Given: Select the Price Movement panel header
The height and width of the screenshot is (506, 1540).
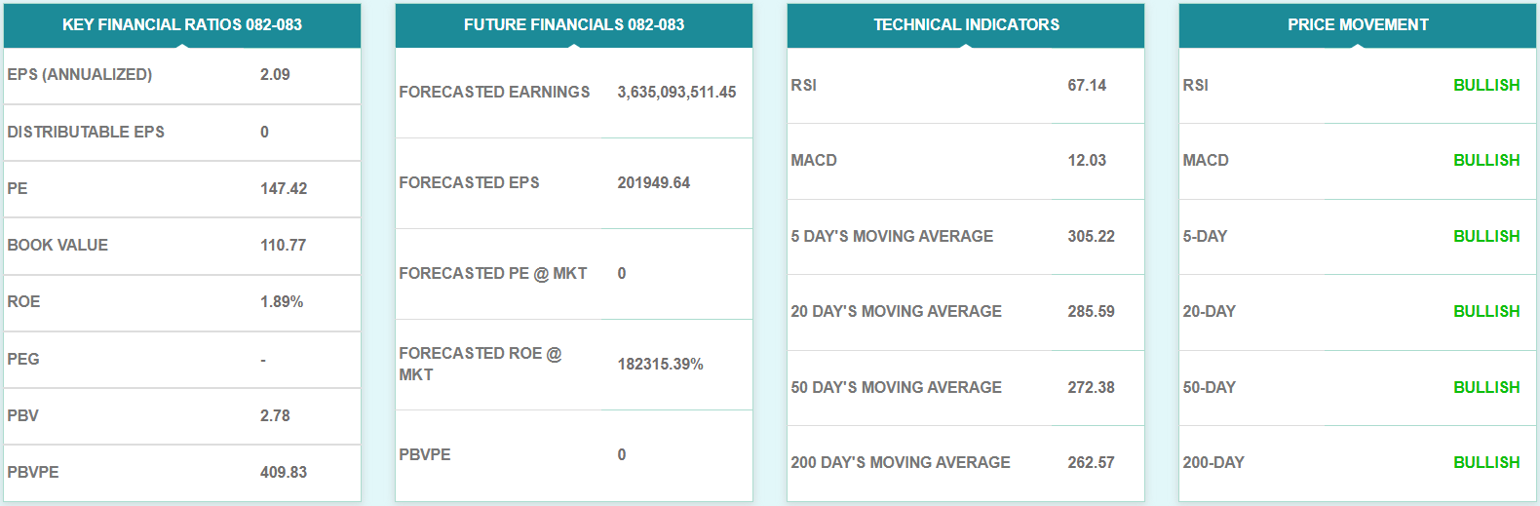Looking at the screenshot, I should [x=1358, y=24].
